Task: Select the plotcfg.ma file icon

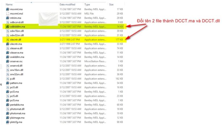Action: (8, 122)
